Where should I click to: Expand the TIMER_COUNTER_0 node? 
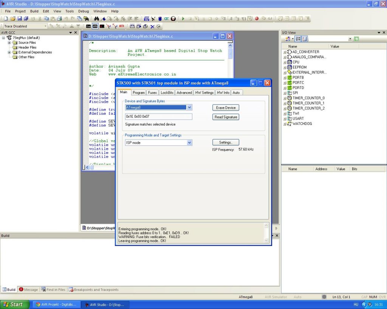pyautogui.click(x=285, y=98)
